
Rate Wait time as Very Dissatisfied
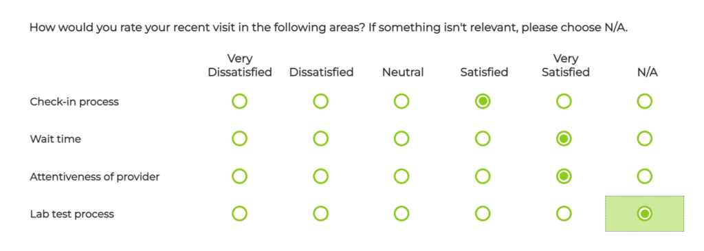[240, 139]
